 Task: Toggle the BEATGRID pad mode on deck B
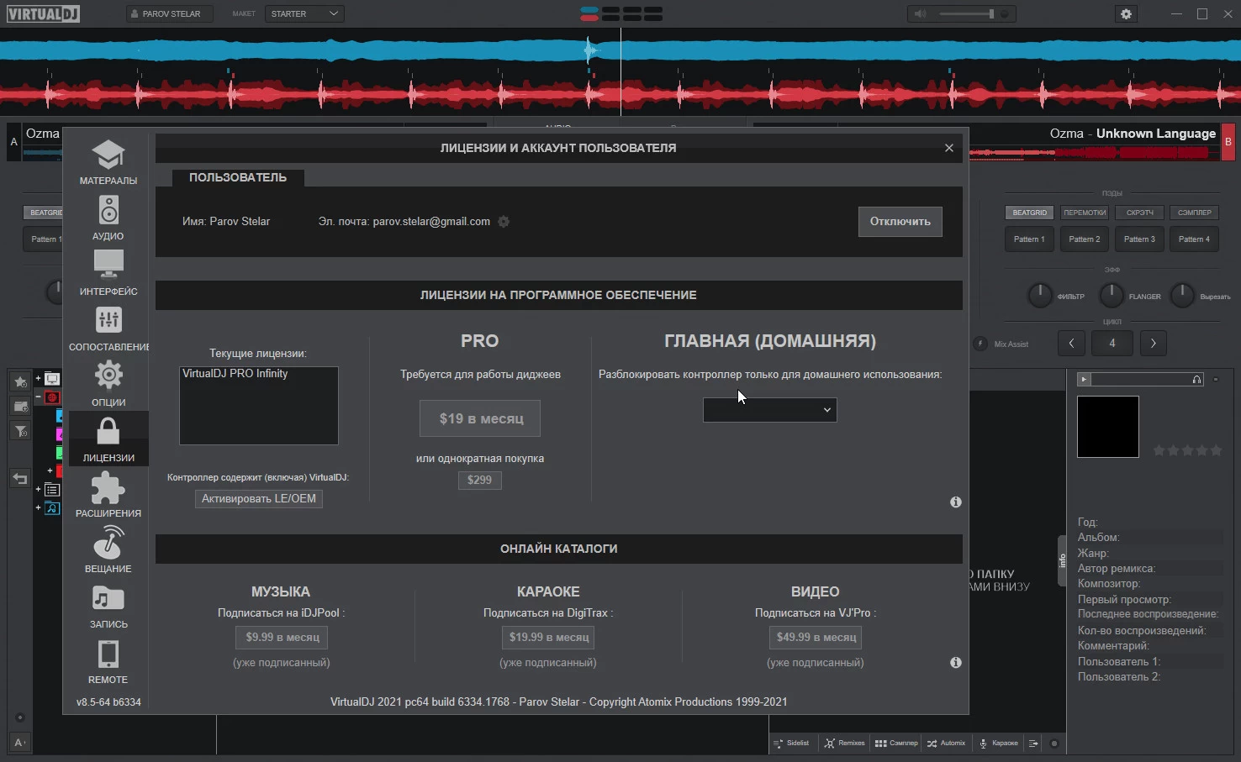[1029, 213]
